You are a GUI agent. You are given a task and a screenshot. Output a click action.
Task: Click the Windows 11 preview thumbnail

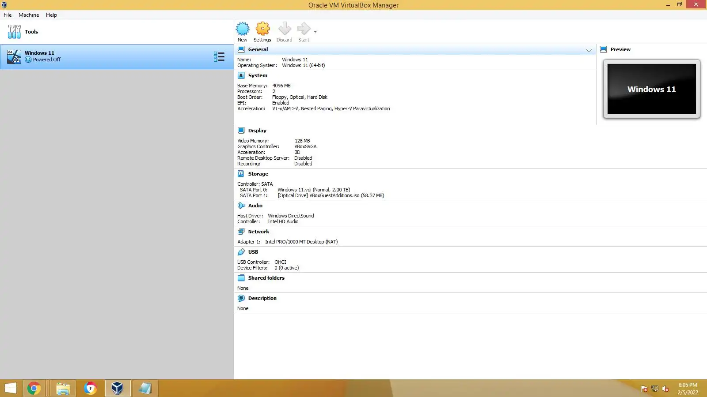pyautogui.click(x=652, y=89)
